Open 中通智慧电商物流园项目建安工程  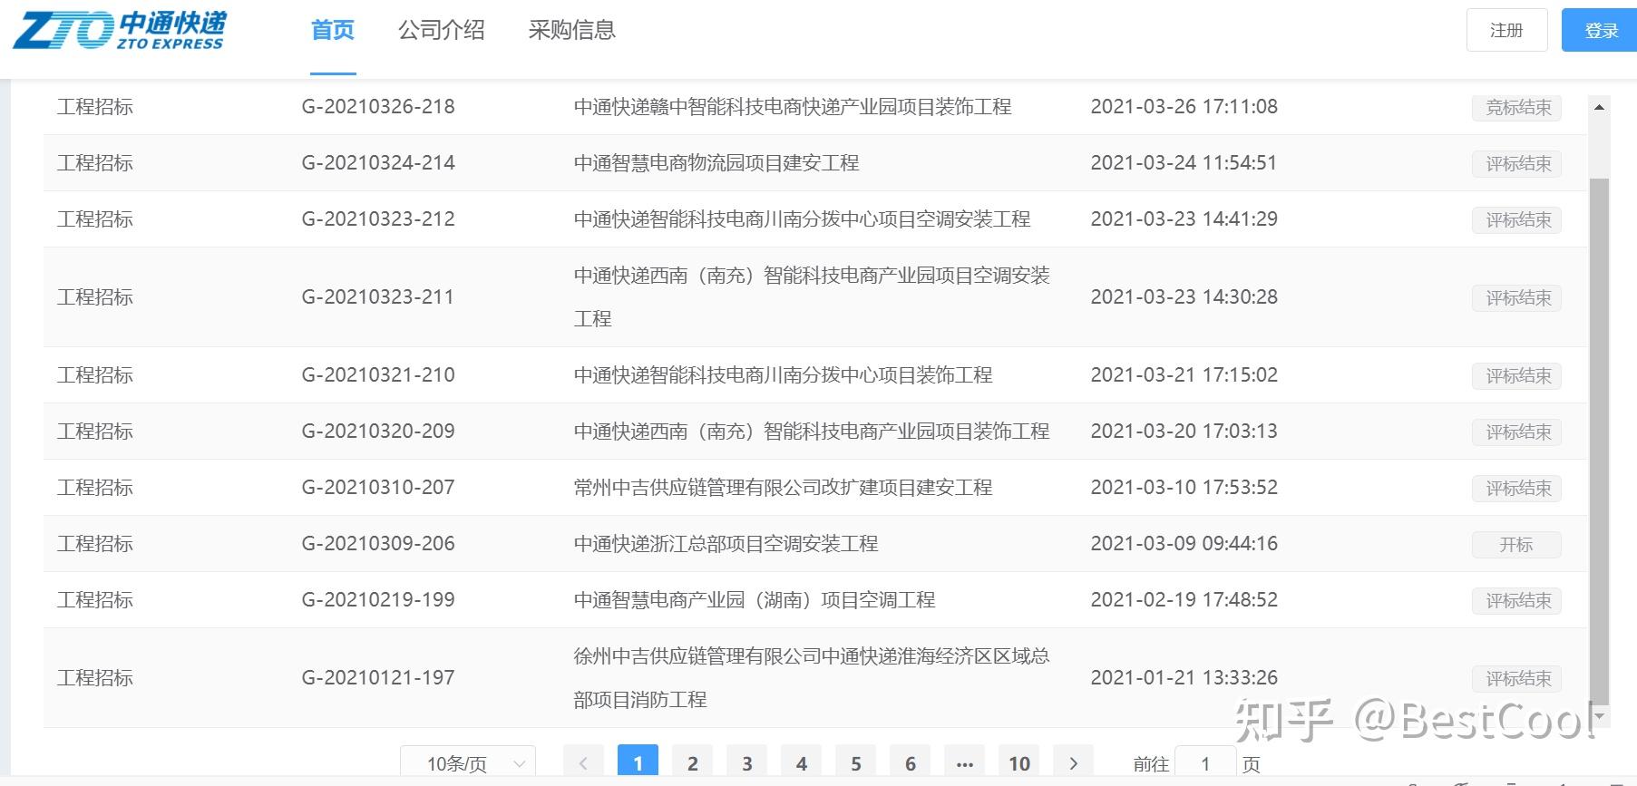[716, 163]
